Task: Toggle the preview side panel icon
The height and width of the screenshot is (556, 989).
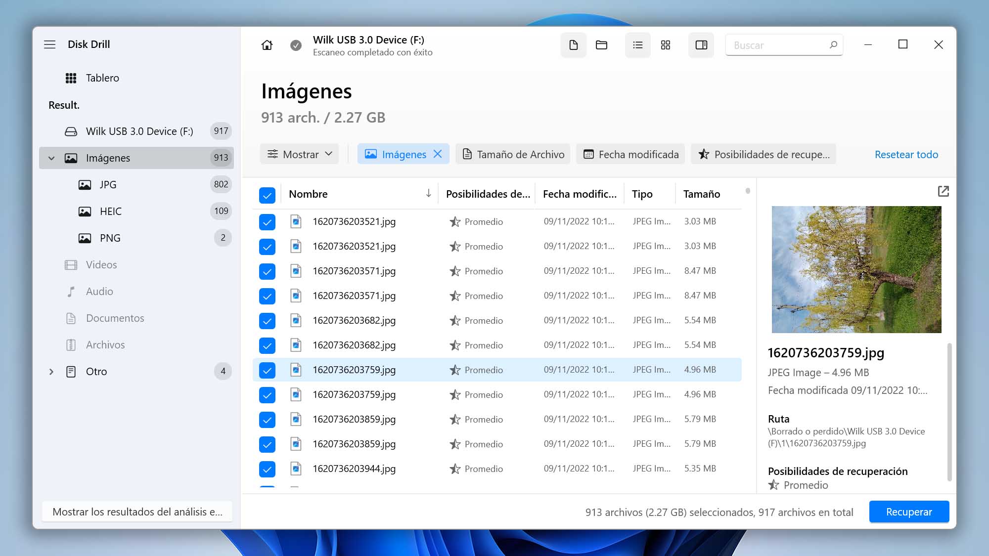Action: [x=701, y=45]
